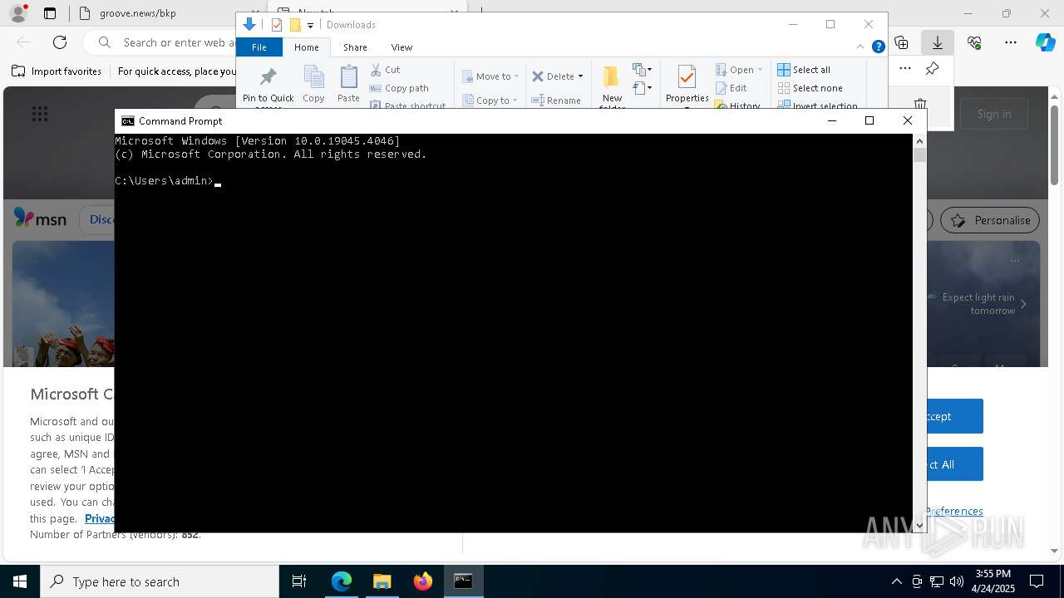
Task: Click the msn logo
Action: tap(40, 218)
